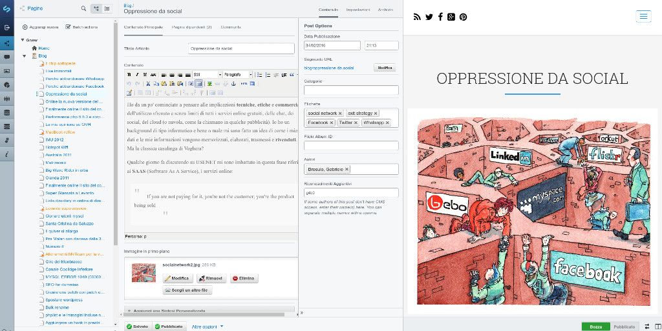Open the Pages section icon in sidebar
Image resolution: width=662 pixels, height=331 pixels.
tap(6, 43)
